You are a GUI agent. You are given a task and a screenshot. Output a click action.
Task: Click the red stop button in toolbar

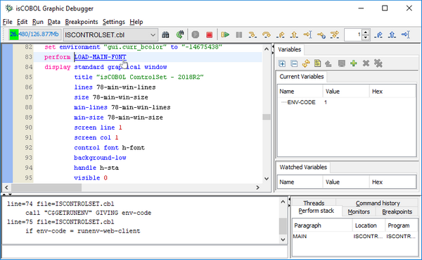[209, 35]
